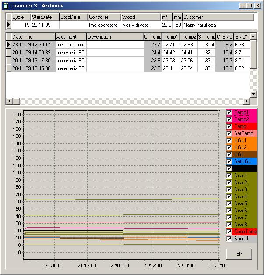Click the off button
Screen dimensions: 264x275
pyautogui.click(x=239, y=254)
